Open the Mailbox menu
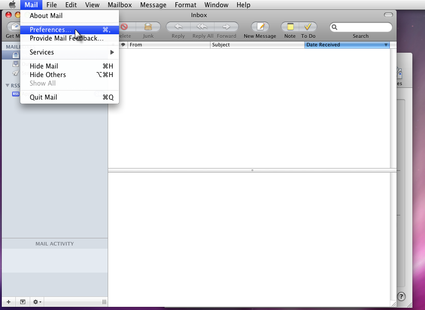The height and width of the screenshot is (310, 425). [x=119, y=5]
